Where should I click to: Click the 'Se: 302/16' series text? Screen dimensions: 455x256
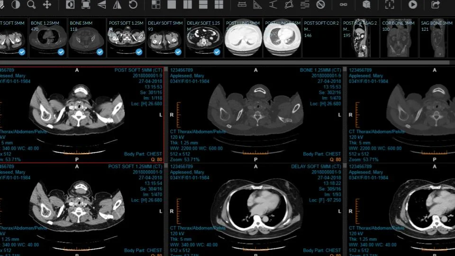tap(330, 92)
